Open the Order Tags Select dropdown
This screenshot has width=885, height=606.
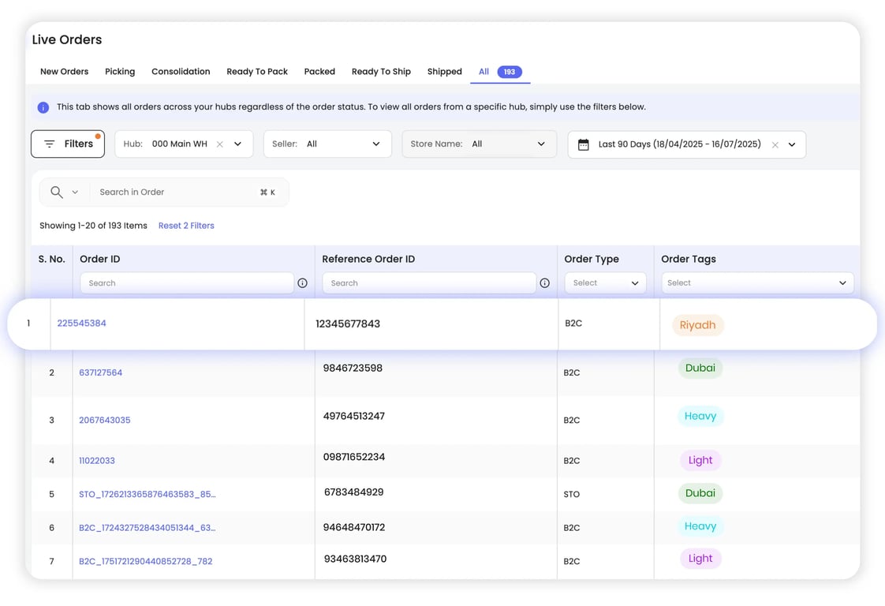(x=756, y=283)
